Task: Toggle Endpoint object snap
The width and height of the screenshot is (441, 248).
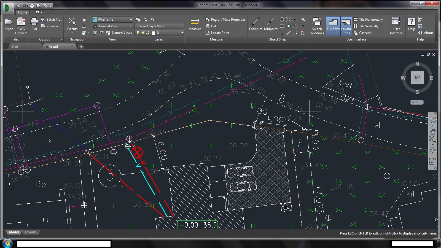Action: click(x=256, y=22)
